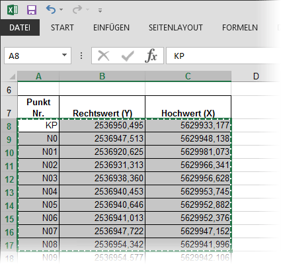Screen dimensions: 281x264
Task: Click the formula bar showing KP
Action: 223,56
